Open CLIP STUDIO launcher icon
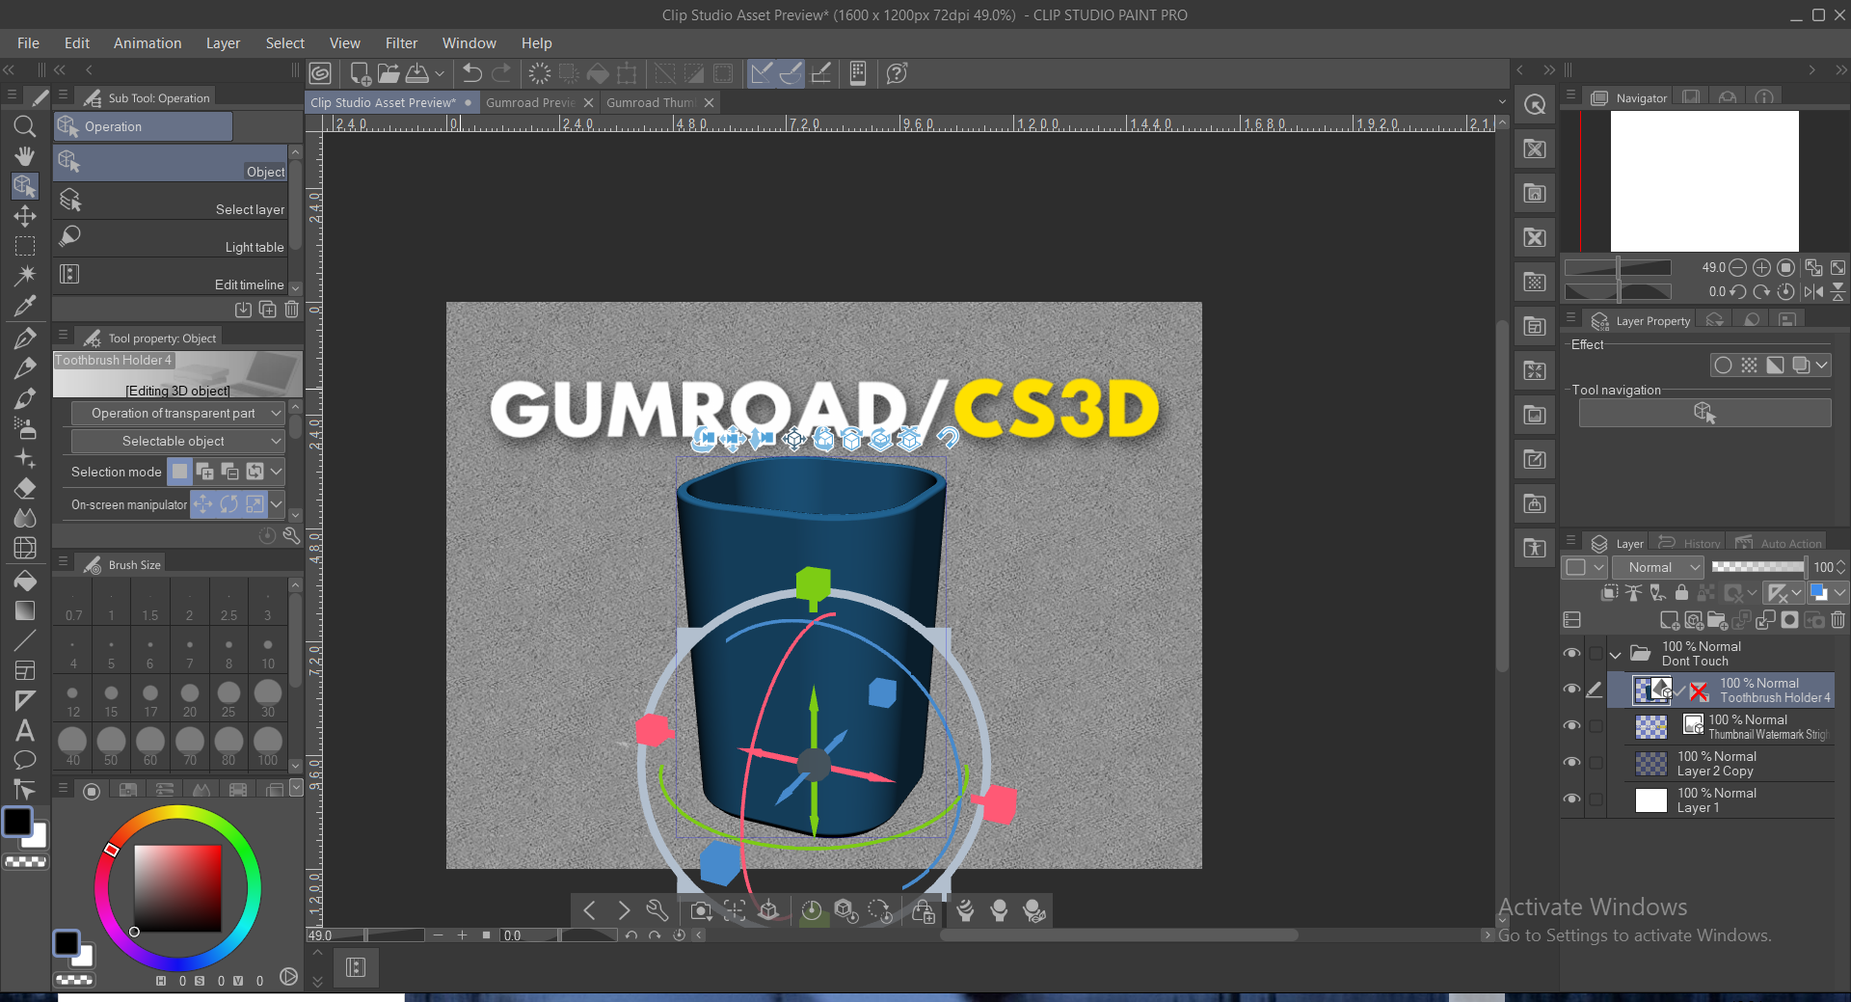Screen dimensions: 1851x1002 click(x=320, y=73)
